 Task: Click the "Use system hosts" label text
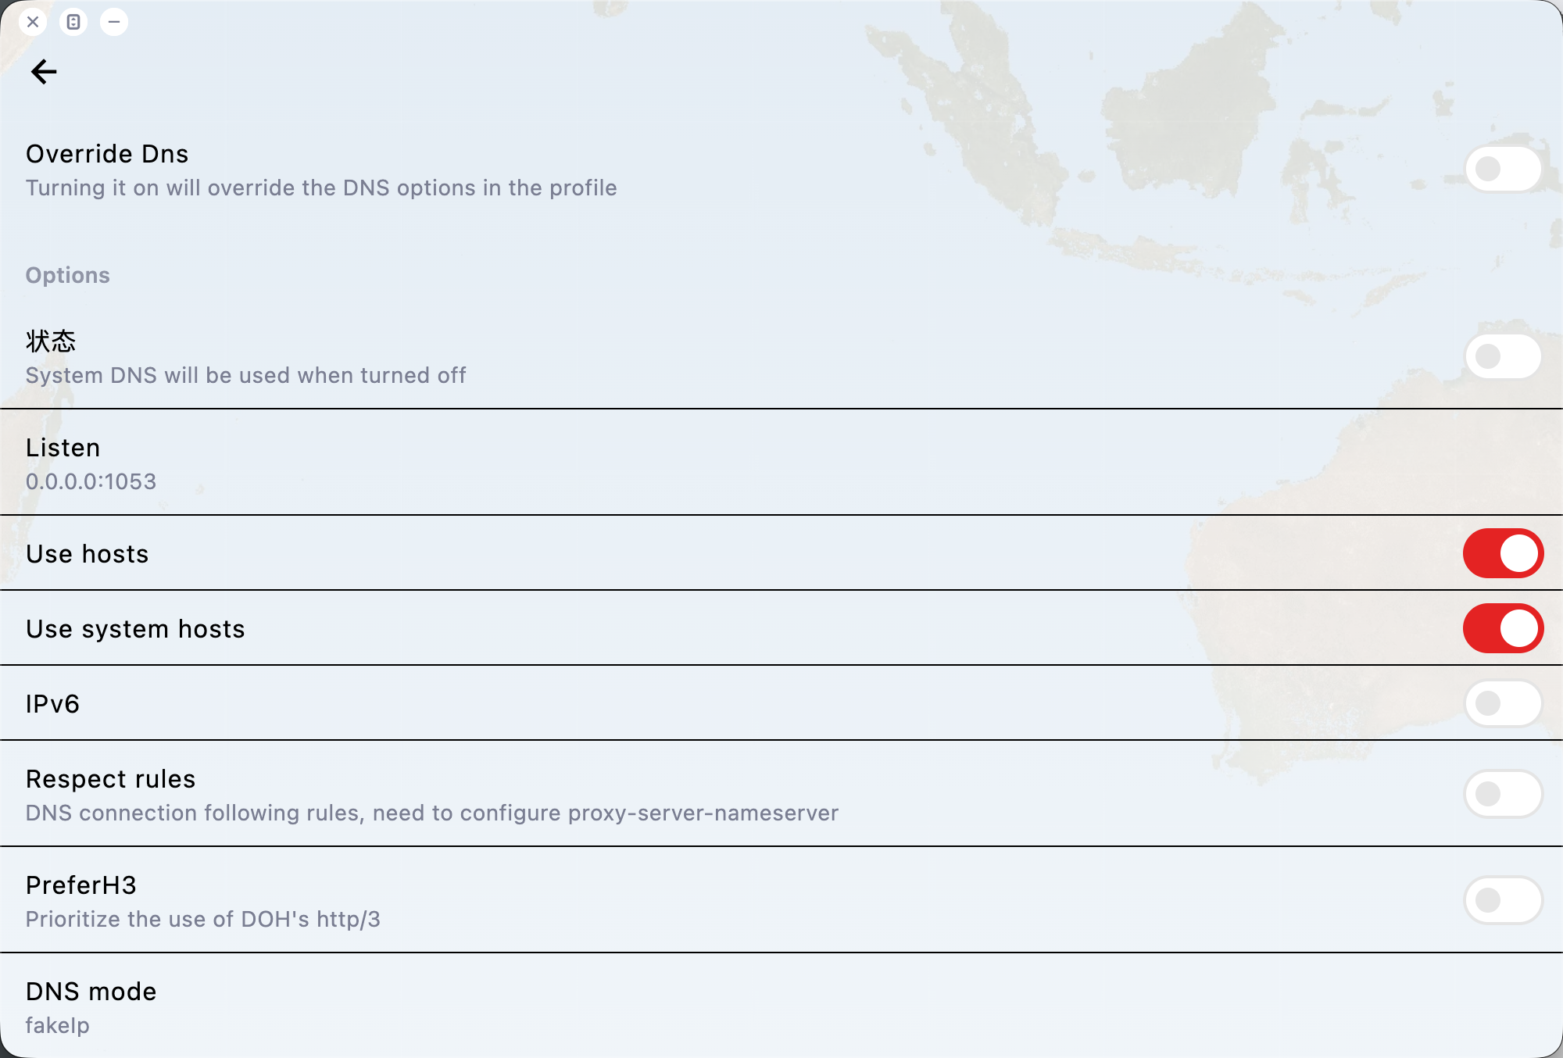(135, 629)
